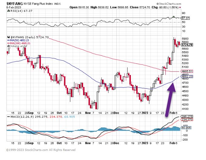
Task: Click the black line icon beside the MACD label
Action: coord(8,117)
